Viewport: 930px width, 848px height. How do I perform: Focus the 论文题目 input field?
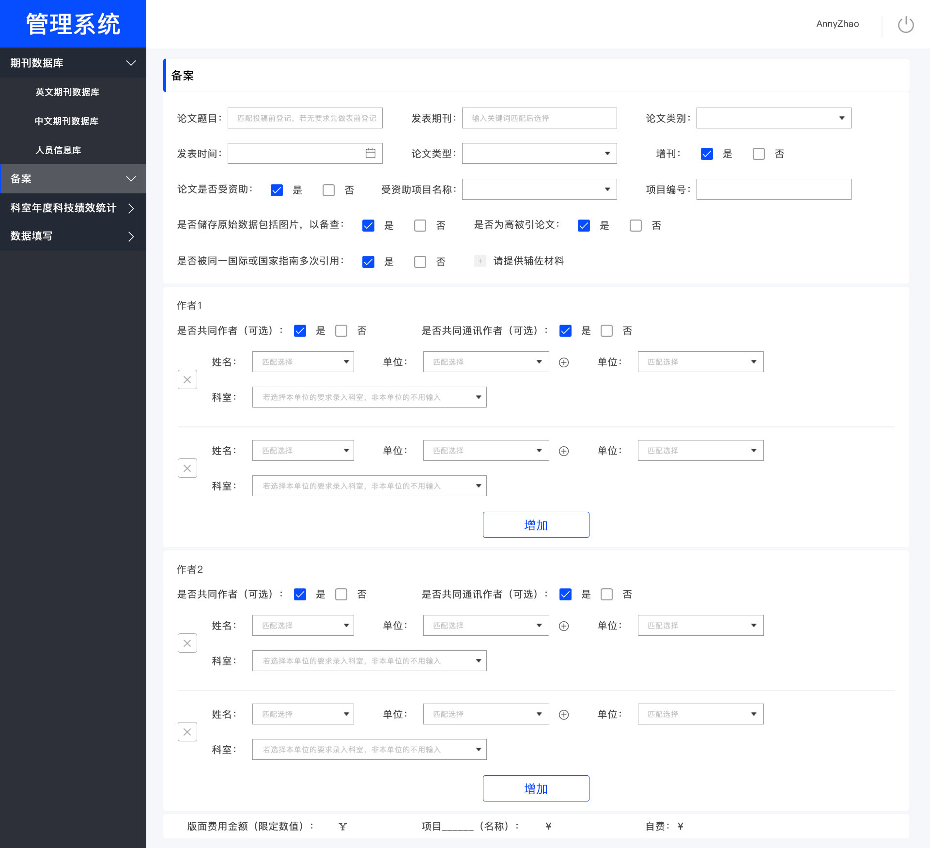pos(305,118)
